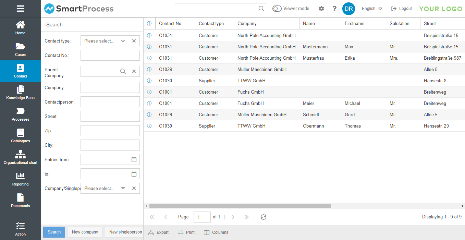Open Cases in the sidebar
Screen dimensions: 465x240
click(20, 49)
